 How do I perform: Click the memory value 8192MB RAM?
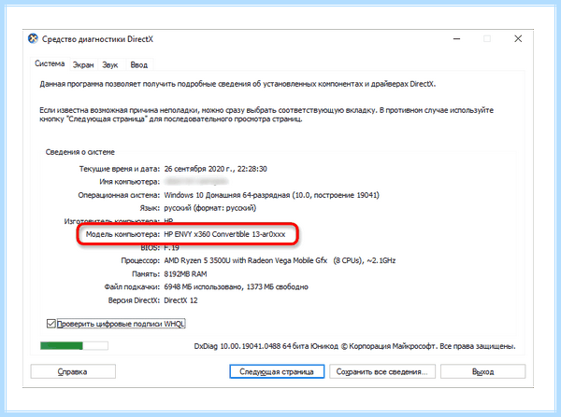tap(185, 274)
